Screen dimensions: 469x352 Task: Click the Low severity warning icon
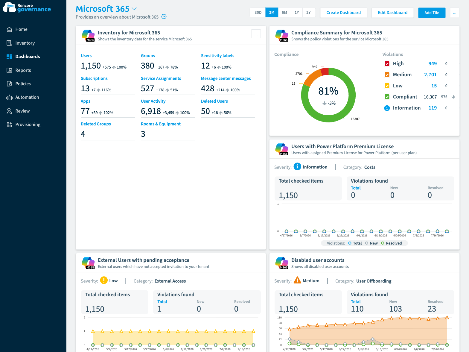pyautogui.click(x=104, y=280)
